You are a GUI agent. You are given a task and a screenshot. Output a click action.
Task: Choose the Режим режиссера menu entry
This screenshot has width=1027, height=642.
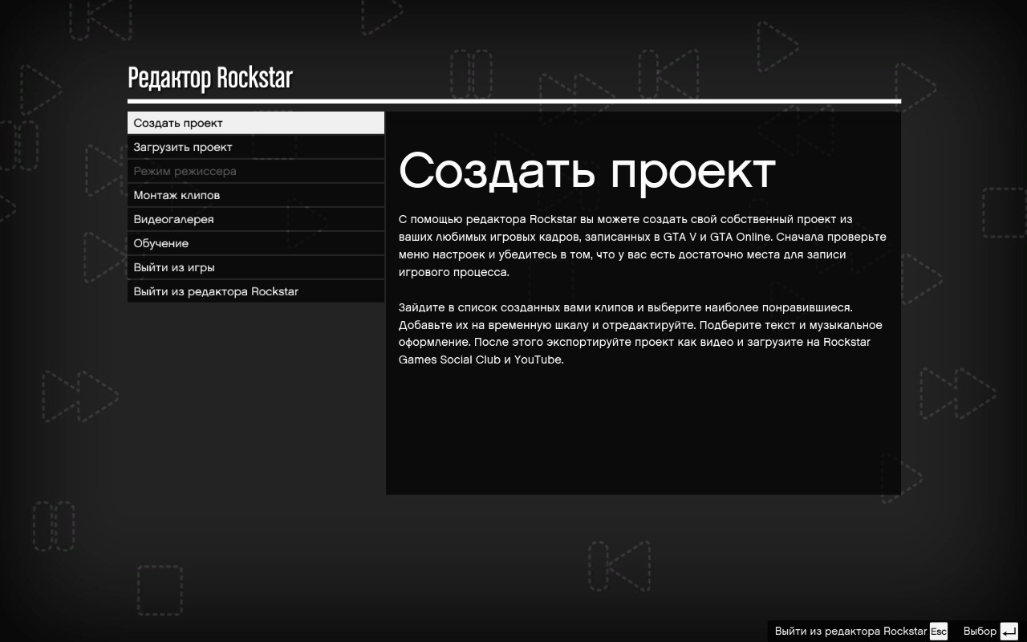point(256,171)
